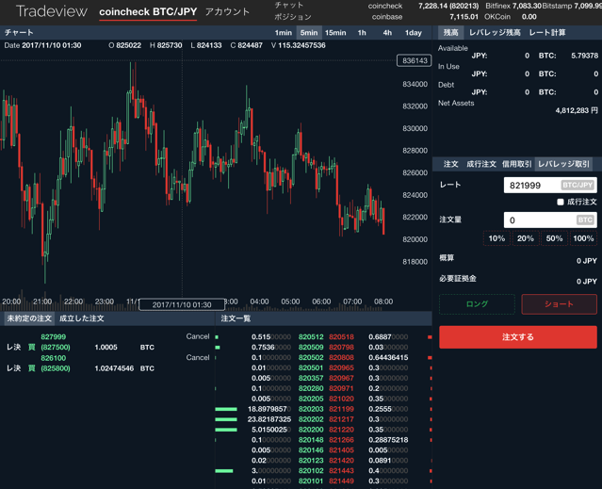The height and width of the screenshot is (489, 602).
Task: Click ask price 821449 in order book
Action: pyautogui.click(x=341, y=481)
